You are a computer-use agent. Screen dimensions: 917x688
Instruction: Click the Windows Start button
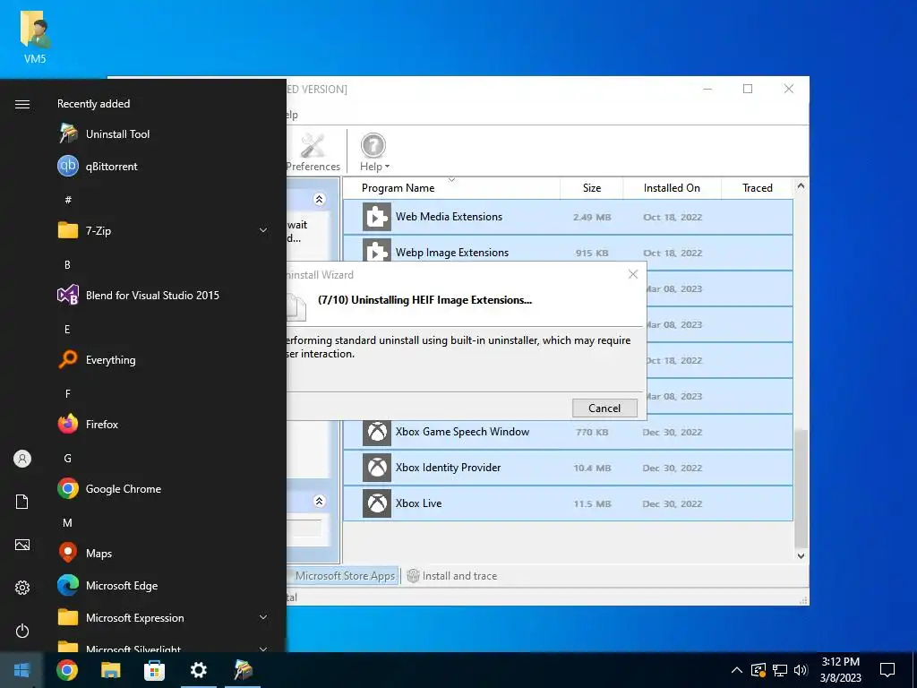coord(21,670)
